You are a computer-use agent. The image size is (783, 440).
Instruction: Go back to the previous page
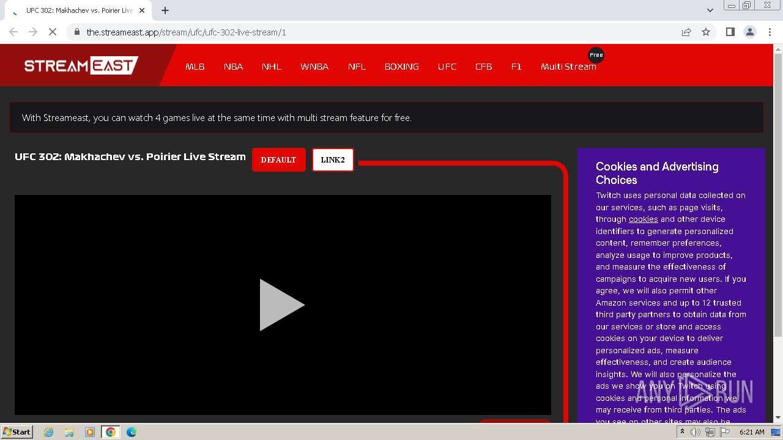(x=13, y=32)
